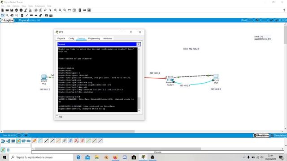Click the fast forward time button
287x161 pixels.
coord(26,135)
